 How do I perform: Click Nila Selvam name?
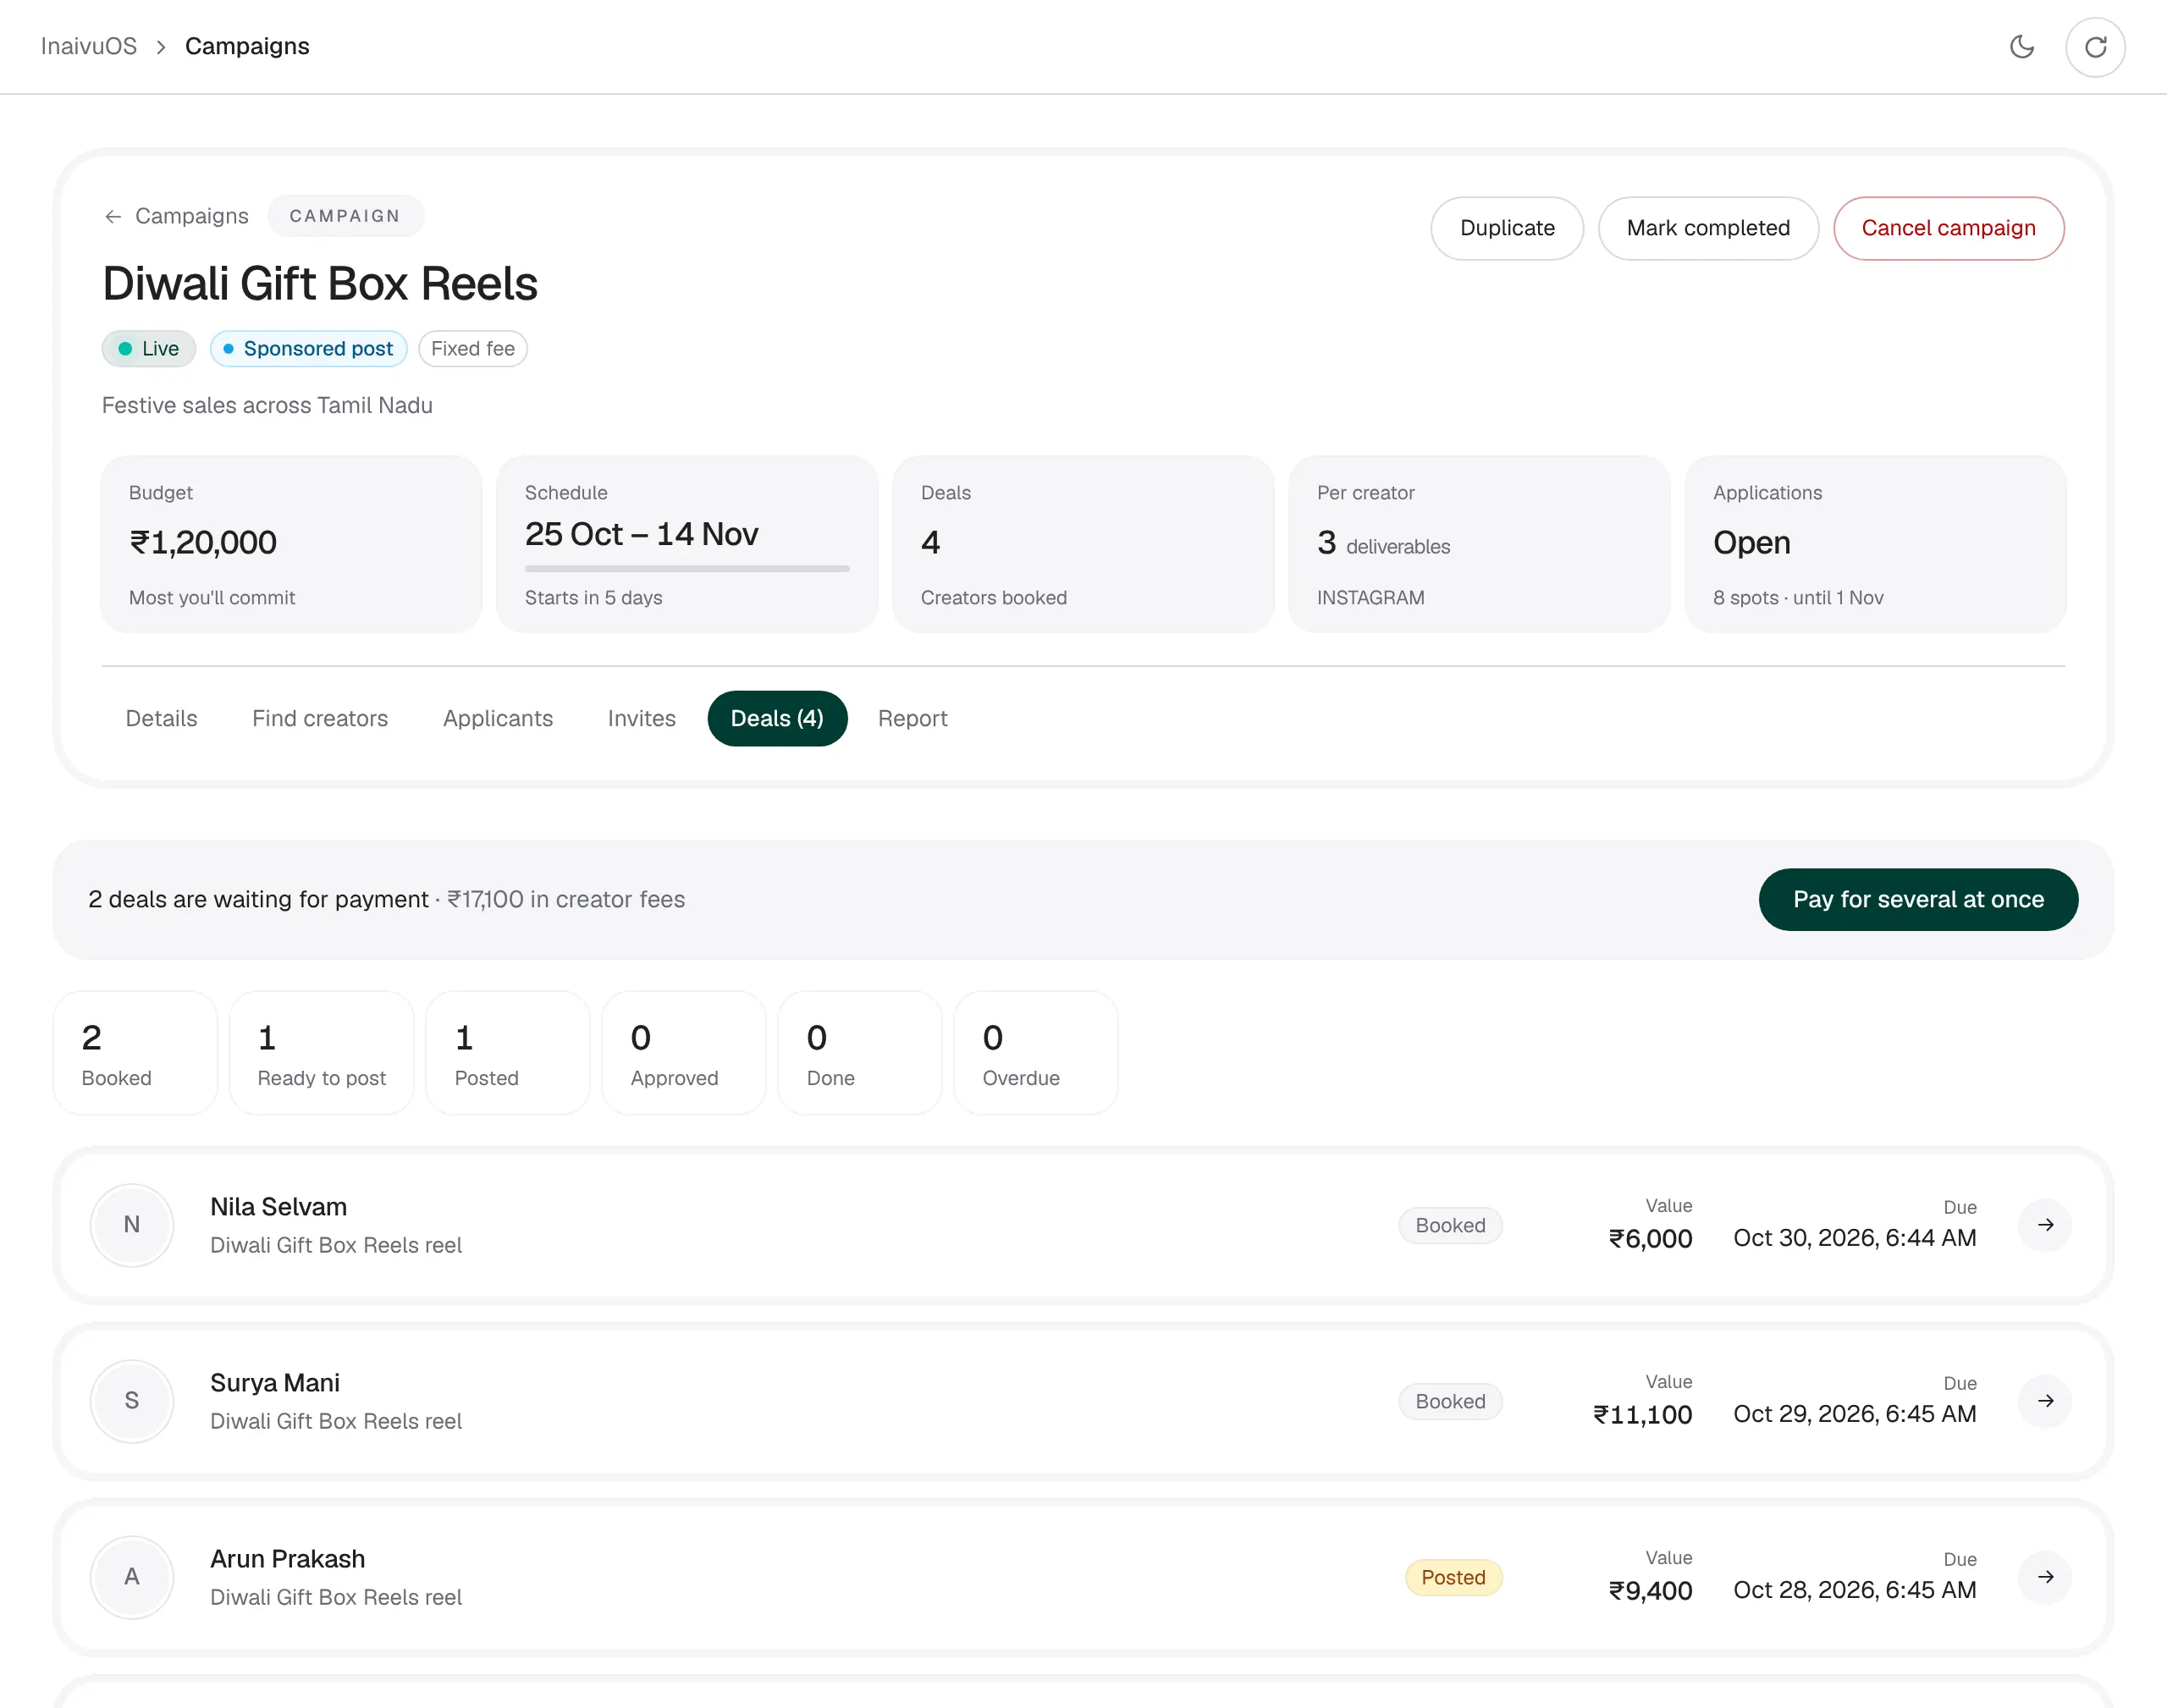[x=278, y=1207]
